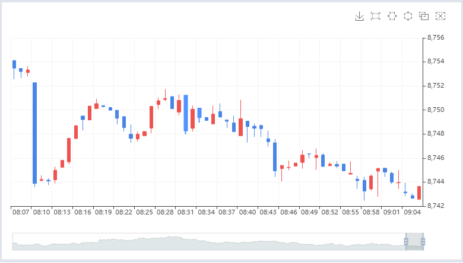The image size is (463, 263).
Task: Click the 8,756 price axis label
Action: pyautogui.click(x=436, y=37)
